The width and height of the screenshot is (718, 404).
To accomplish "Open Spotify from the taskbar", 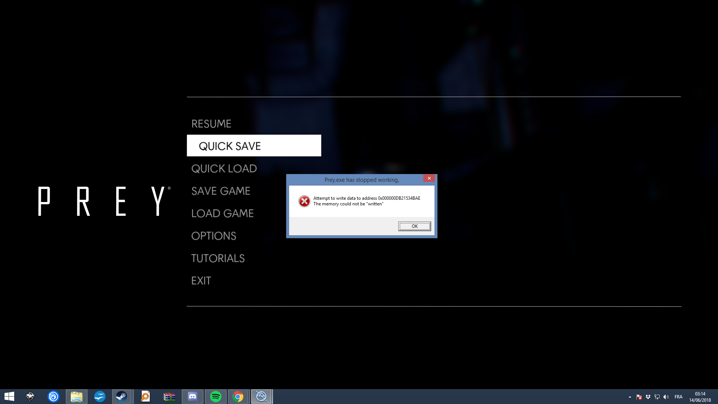I will (215, 396).
